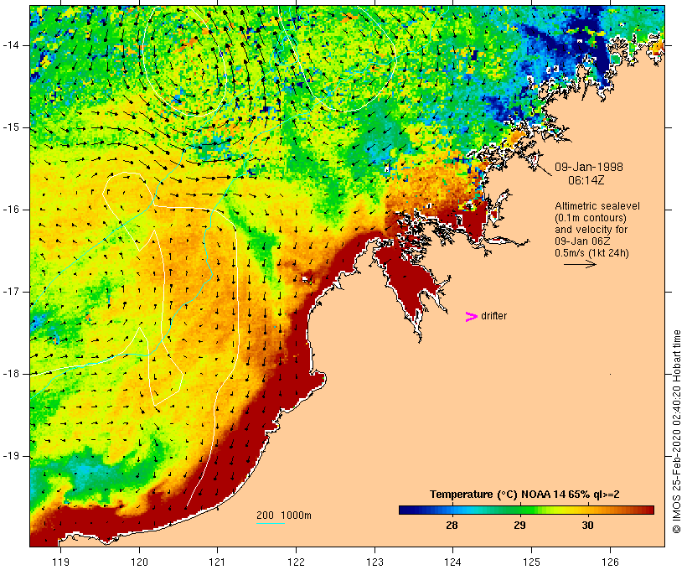This screenshot has width=687, height=570.
Task: Click the '119' longitude axis label
Action: 60,562
